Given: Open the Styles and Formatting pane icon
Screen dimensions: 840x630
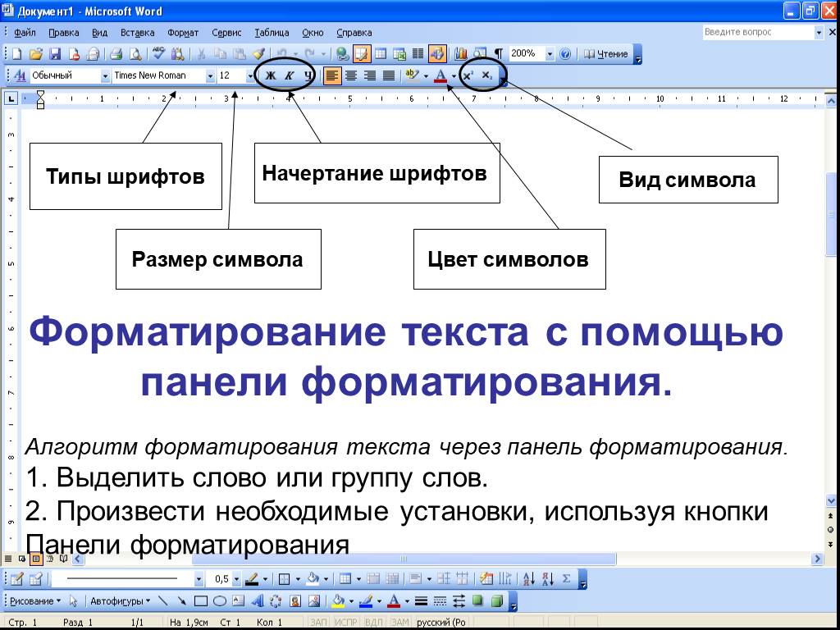Looking at the screenshot, I should coord(21,75).
